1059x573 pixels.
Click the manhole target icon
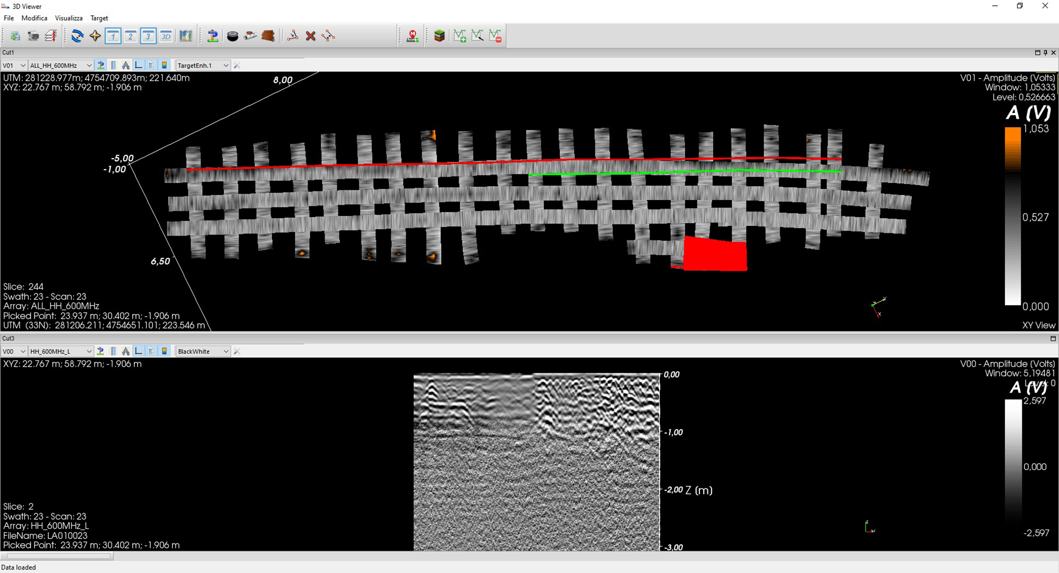pos(233,36)
